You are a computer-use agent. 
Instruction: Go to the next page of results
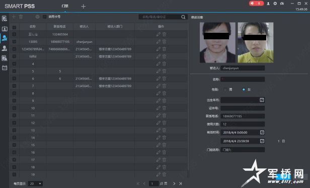(174, 183)
